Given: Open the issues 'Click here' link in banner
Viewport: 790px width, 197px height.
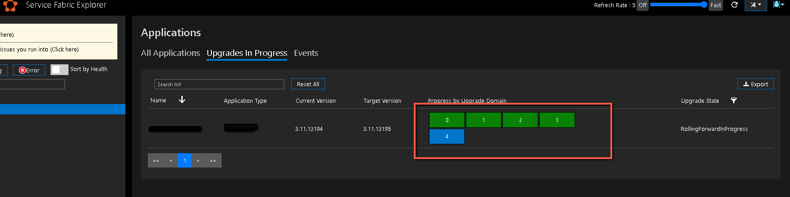Looking at the screenshot, I should tap(64, 50).
